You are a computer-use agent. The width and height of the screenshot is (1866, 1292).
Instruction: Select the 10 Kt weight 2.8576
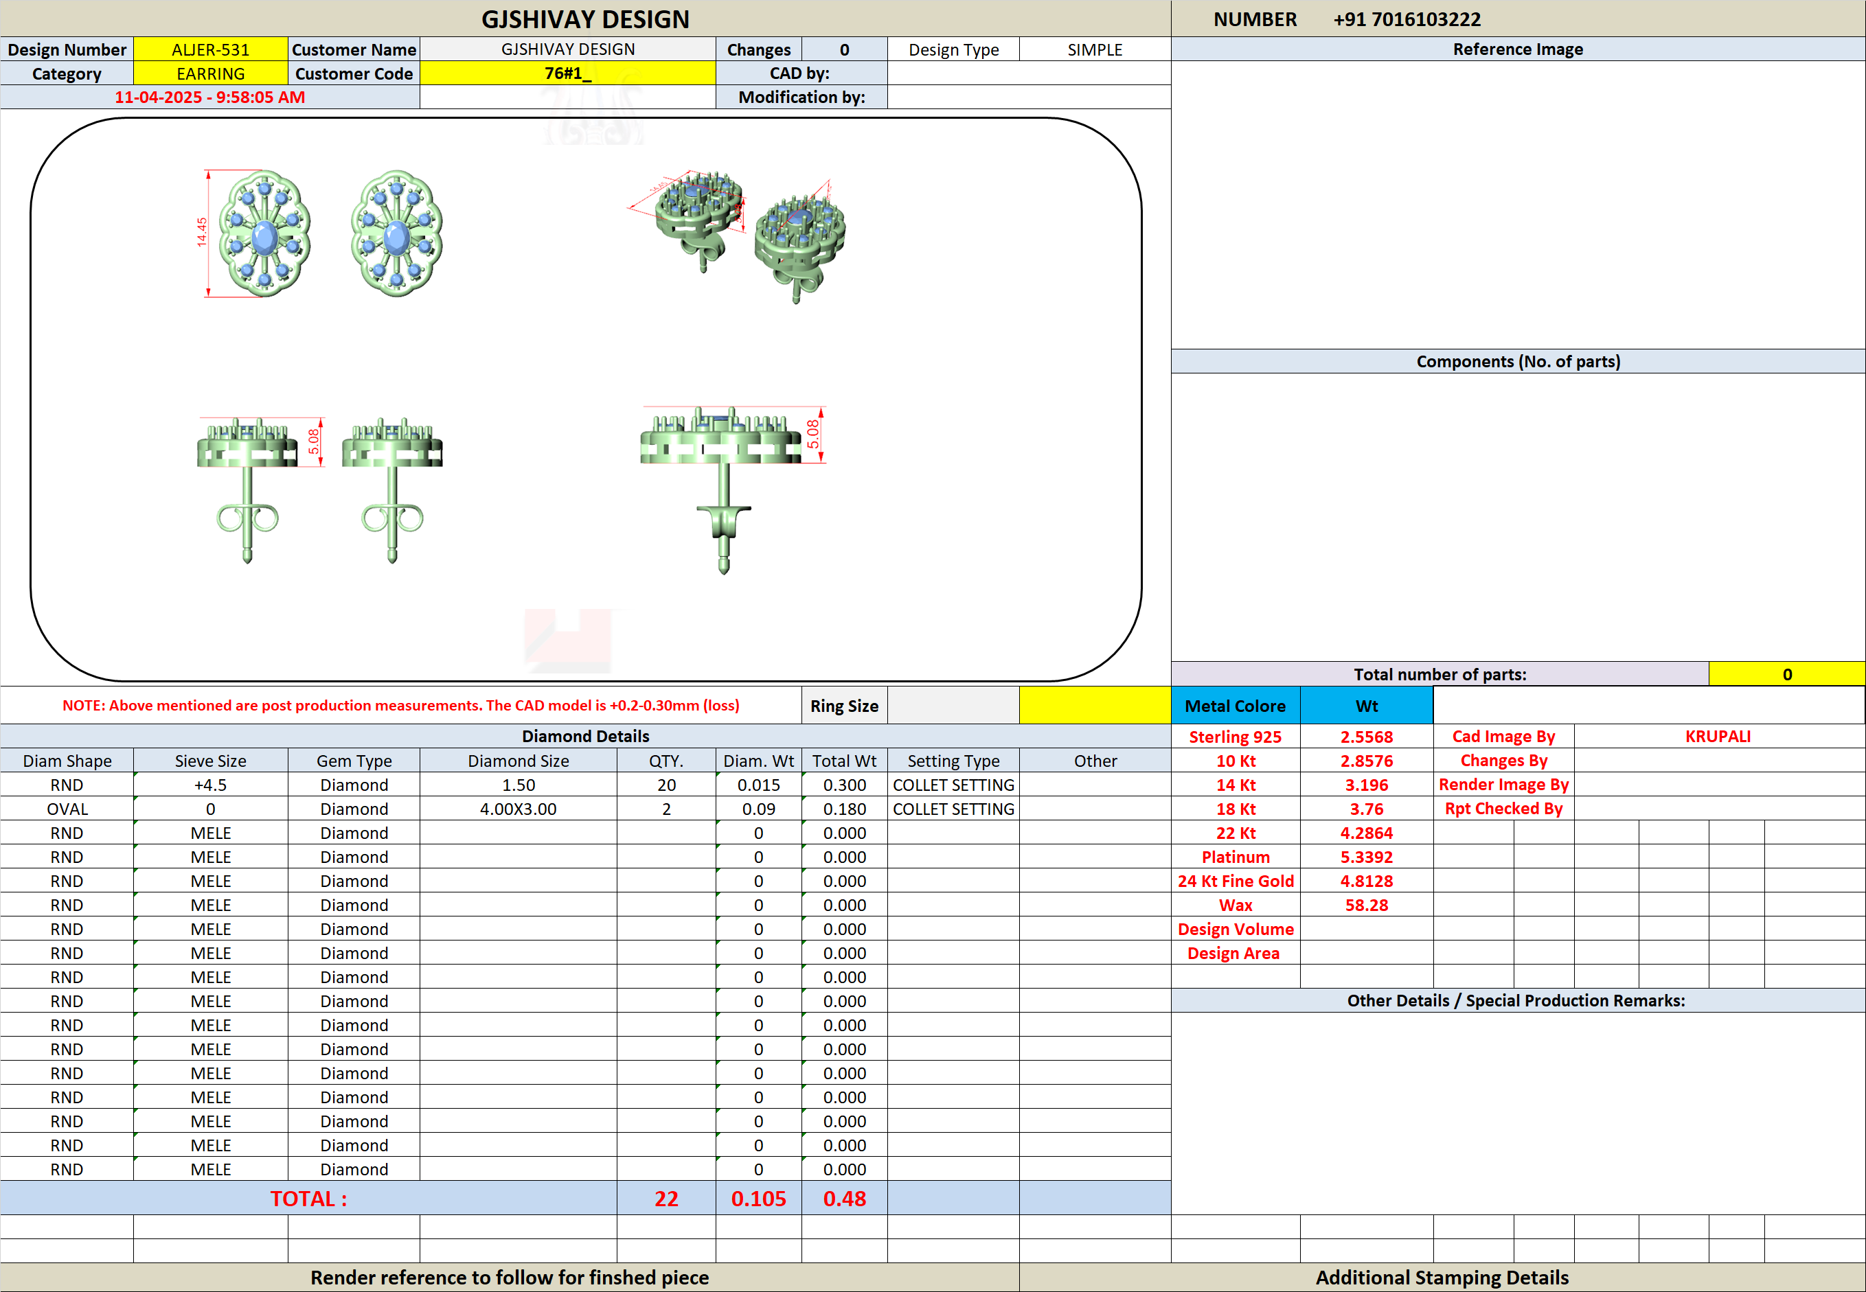tap(1366, 761)
